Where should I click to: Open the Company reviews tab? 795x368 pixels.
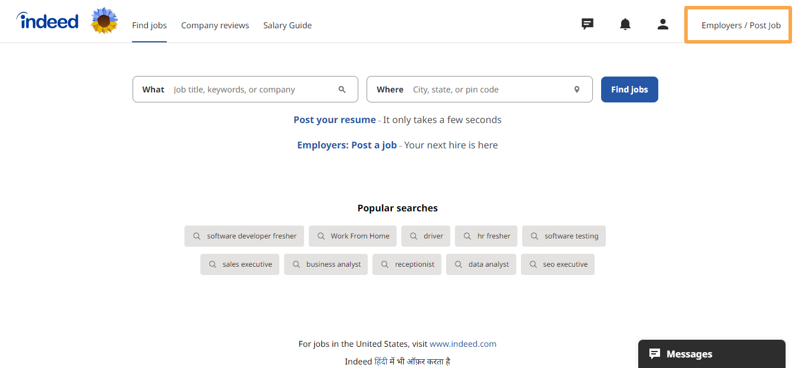215,25
